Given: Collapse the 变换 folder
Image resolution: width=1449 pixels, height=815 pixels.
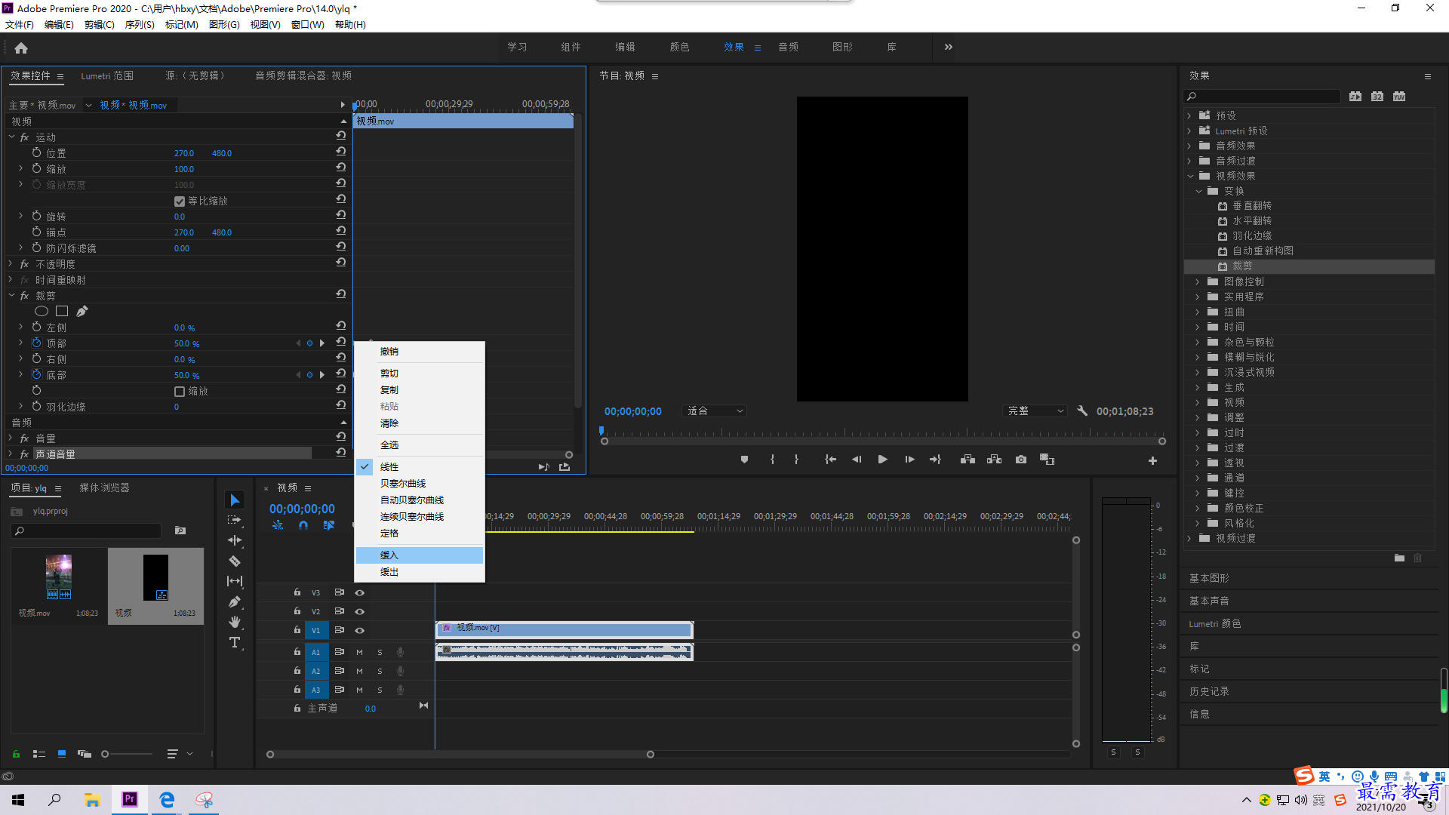Looking at the screenshot, I should click(x=1198, y=191).
